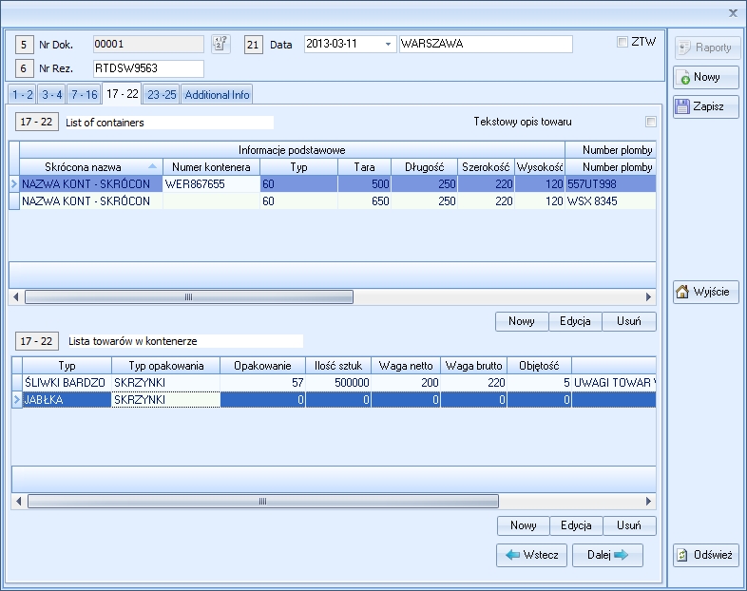Click the Nr Rez. field RTDSW9563
Screen dimensions: 747x591
coord(148,68)
